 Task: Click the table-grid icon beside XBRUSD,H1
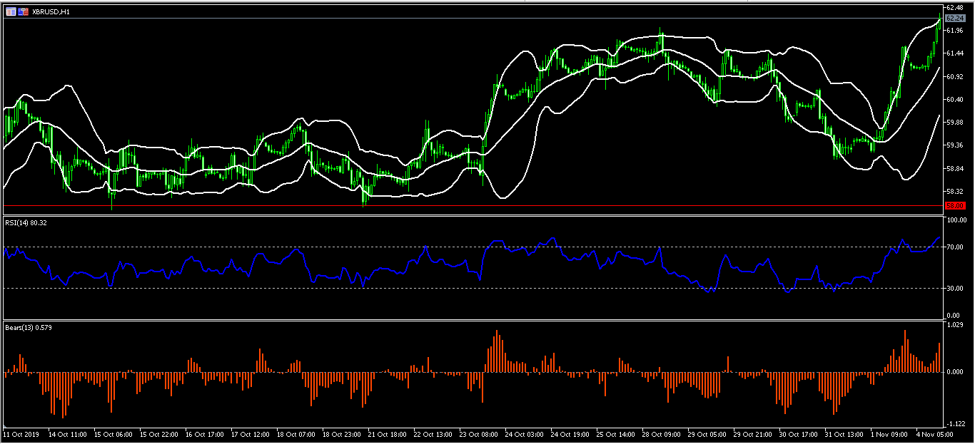tap(11, 11)
